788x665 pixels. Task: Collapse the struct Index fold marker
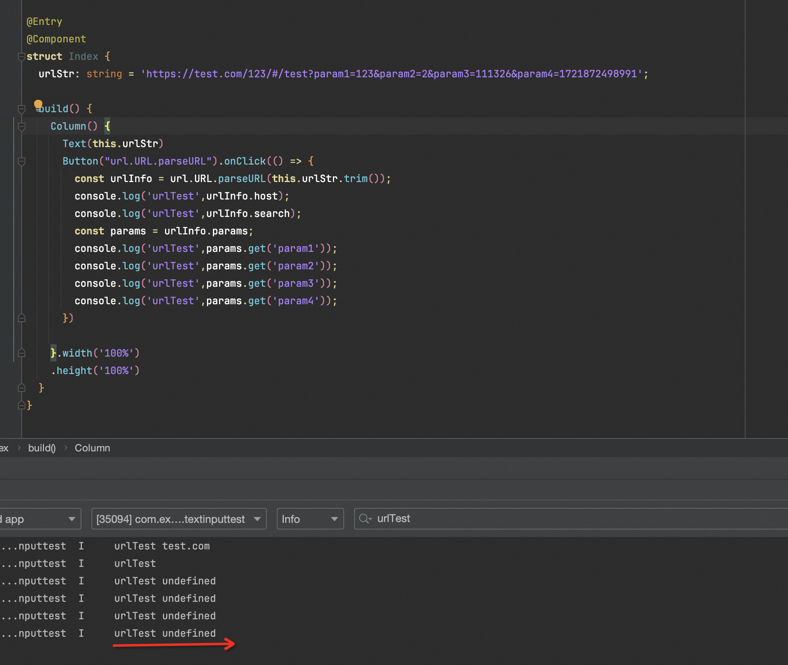pos(22,57)
